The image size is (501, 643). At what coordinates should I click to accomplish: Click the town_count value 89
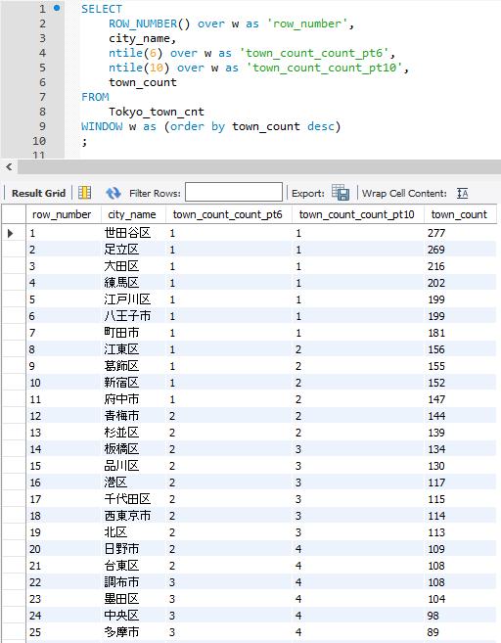tap(433, 632)
